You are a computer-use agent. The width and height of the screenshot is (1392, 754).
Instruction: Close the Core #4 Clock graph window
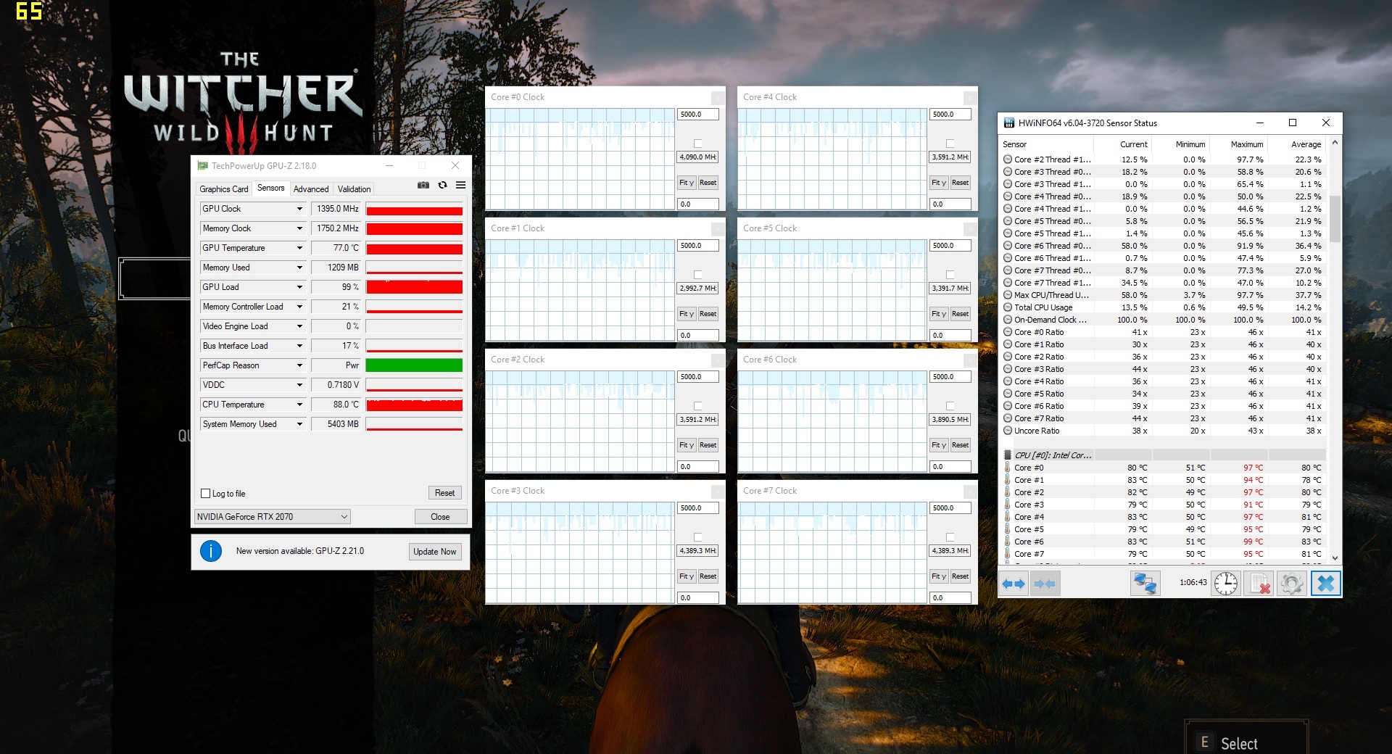[x=969, y=97]
